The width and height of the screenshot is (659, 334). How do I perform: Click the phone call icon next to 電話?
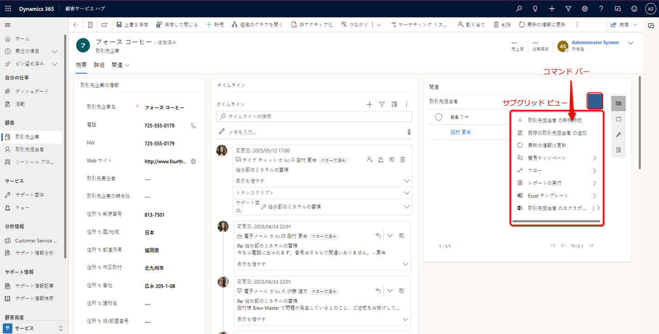click(193, 125)
